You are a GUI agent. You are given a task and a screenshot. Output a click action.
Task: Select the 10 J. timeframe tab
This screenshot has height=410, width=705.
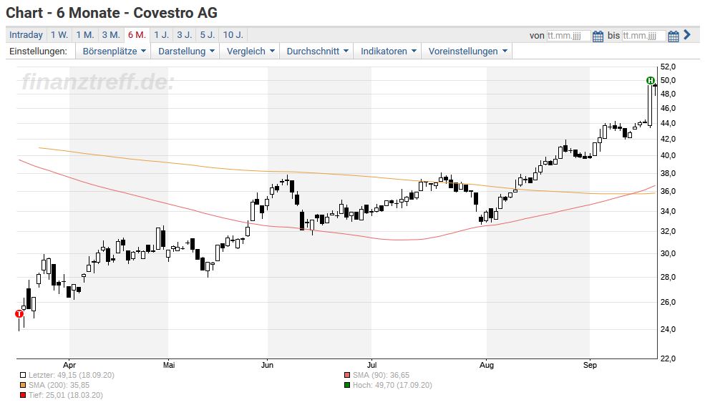(x=233, y=35)
